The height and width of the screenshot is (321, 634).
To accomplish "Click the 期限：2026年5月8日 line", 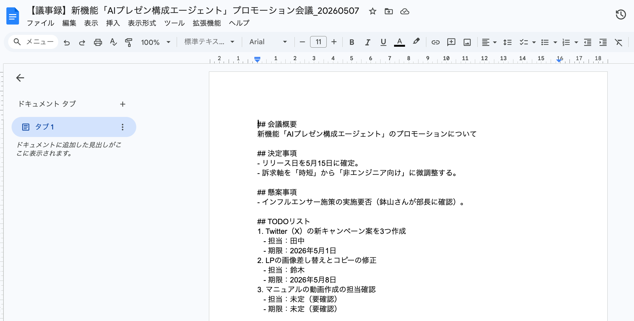I will (300, 280).
